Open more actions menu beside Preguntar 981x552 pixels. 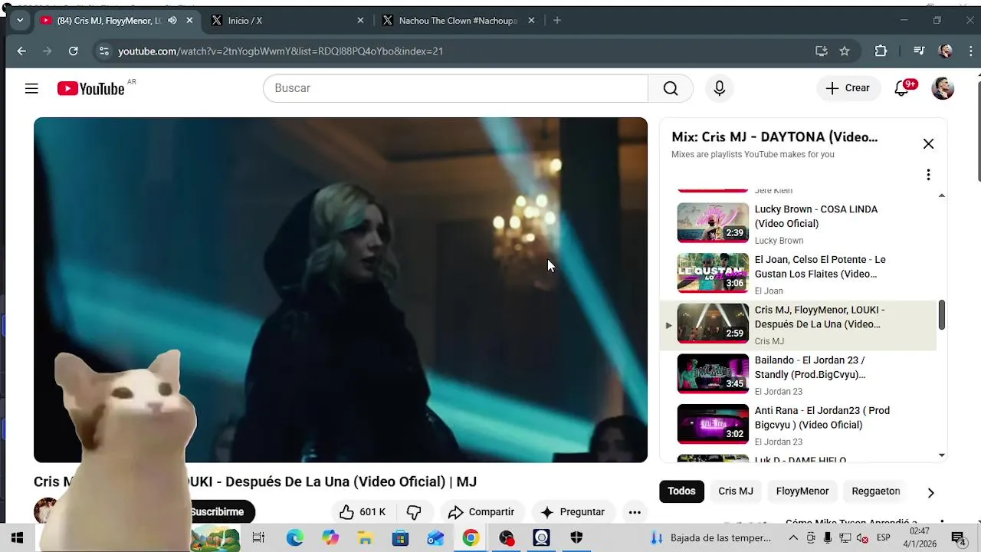tap(635, 512)
